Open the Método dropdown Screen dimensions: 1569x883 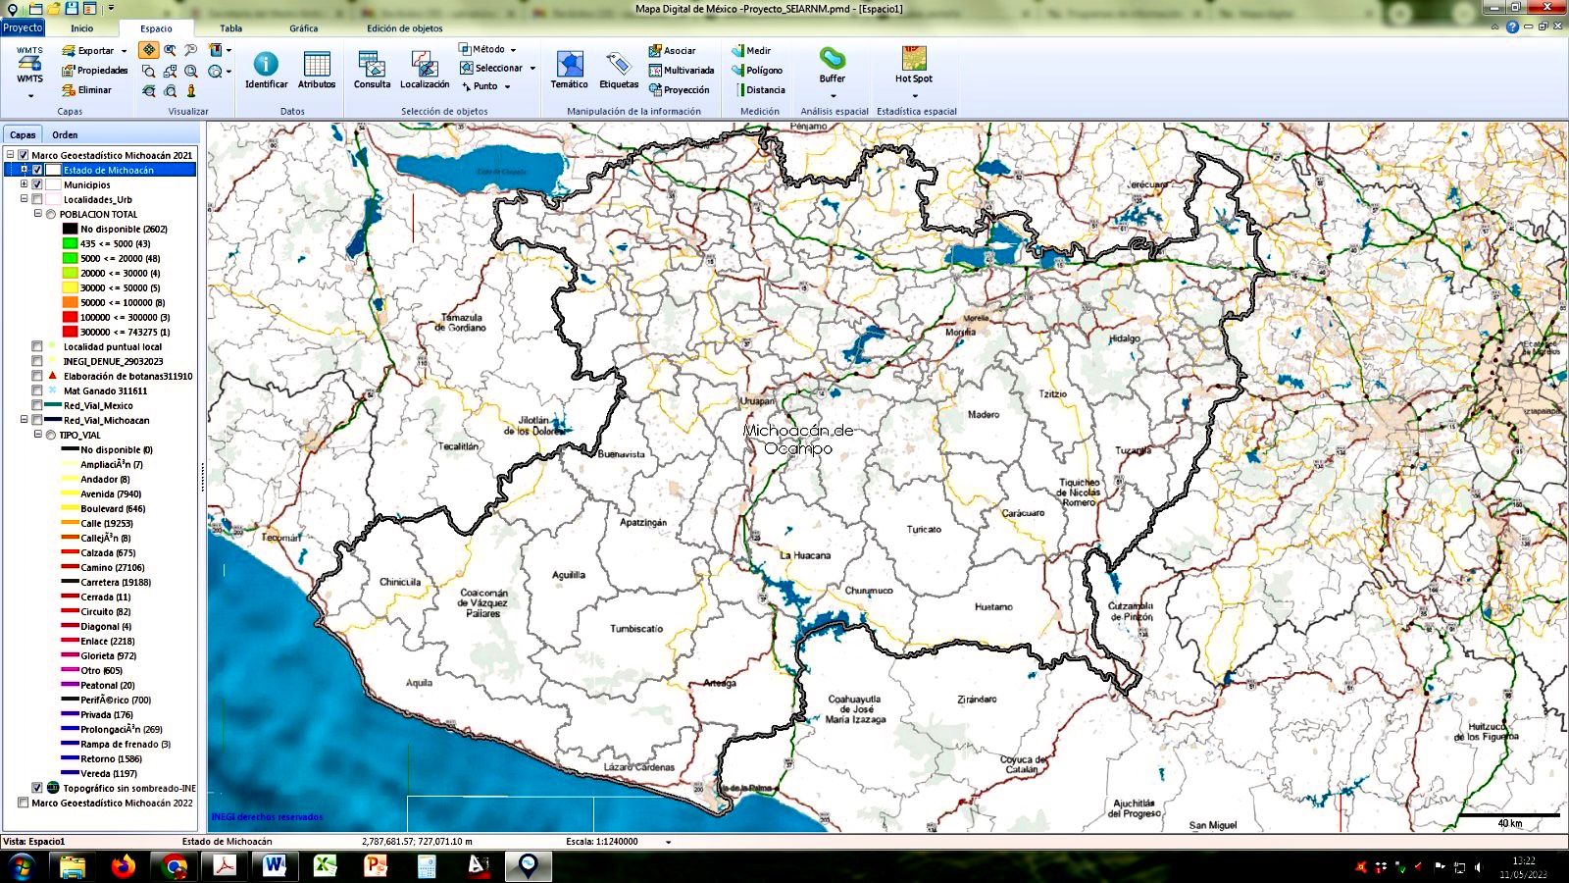point(489,49)
